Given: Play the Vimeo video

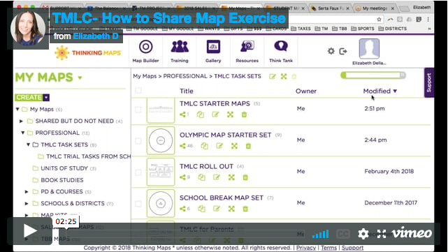Looking at the screenshot, I should (x=30, y=231).
